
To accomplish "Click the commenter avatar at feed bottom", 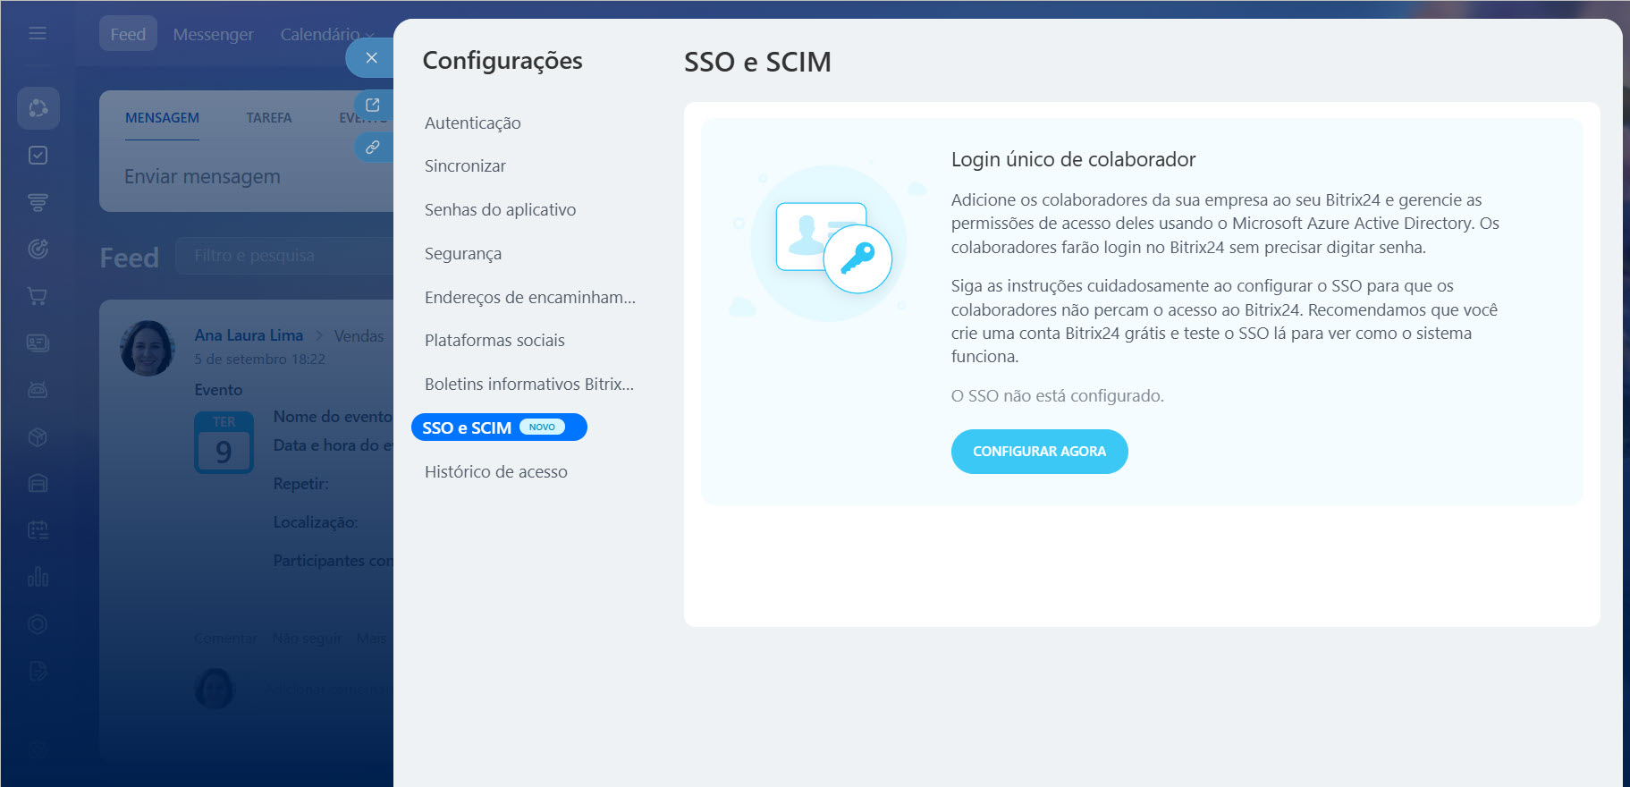I will coord(214,689).
